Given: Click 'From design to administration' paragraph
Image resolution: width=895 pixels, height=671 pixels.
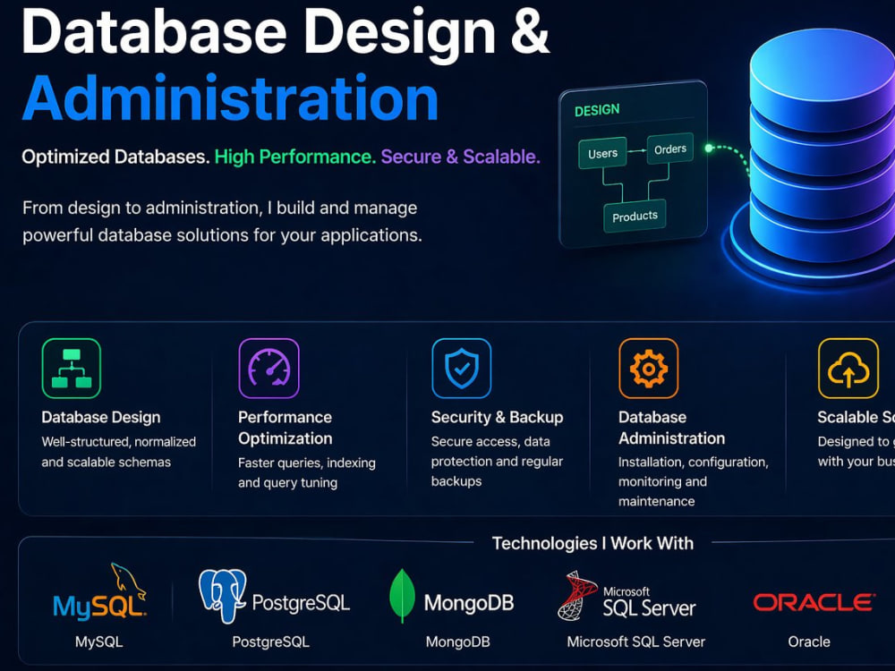Looking at the screenshot, I should (222, 221).
